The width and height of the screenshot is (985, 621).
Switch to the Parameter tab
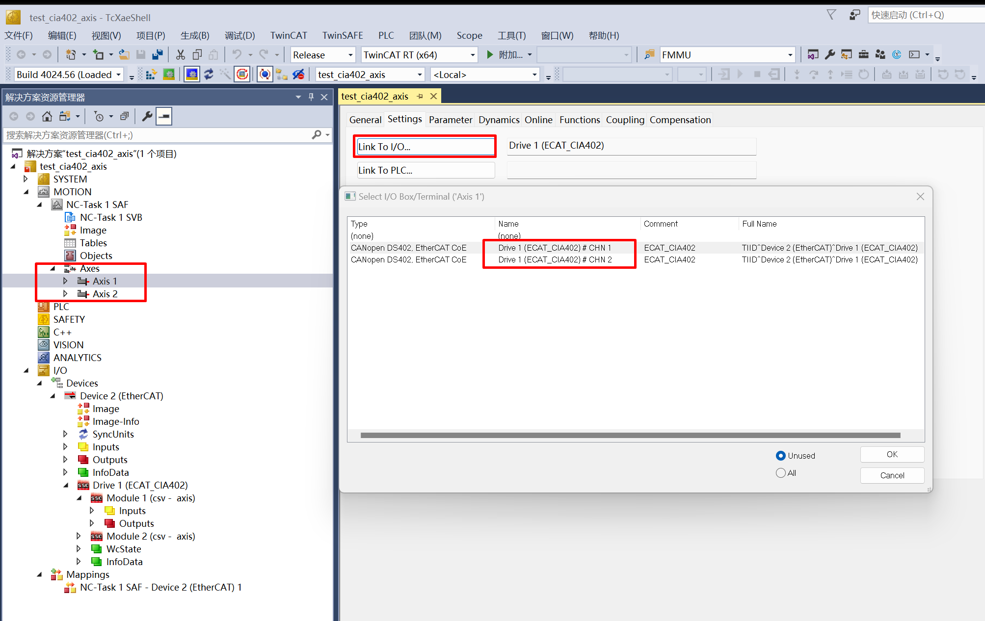(x=450, y=120)
